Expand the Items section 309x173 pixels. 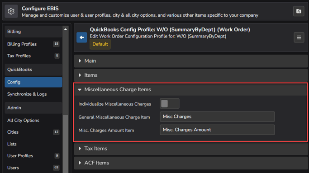190,75
